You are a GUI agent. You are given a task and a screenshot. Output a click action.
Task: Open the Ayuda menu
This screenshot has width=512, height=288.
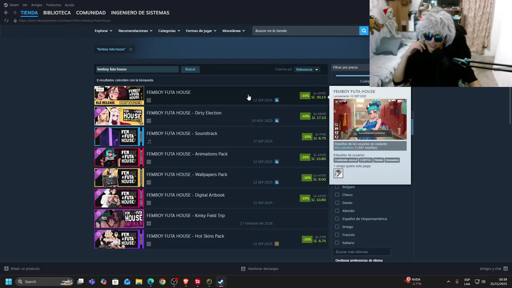click(69, 5)
